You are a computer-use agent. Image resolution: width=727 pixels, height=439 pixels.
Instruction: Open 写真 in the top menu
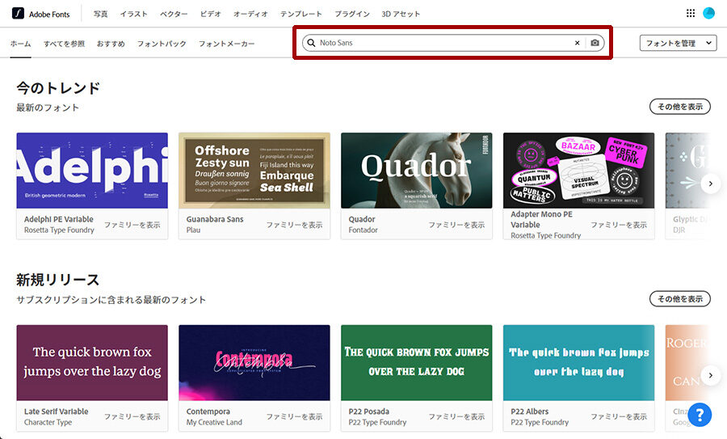[101, 14]
